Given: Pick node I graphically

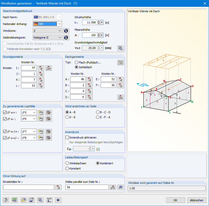Looking at the screenshot, I should tap(41, 68).
